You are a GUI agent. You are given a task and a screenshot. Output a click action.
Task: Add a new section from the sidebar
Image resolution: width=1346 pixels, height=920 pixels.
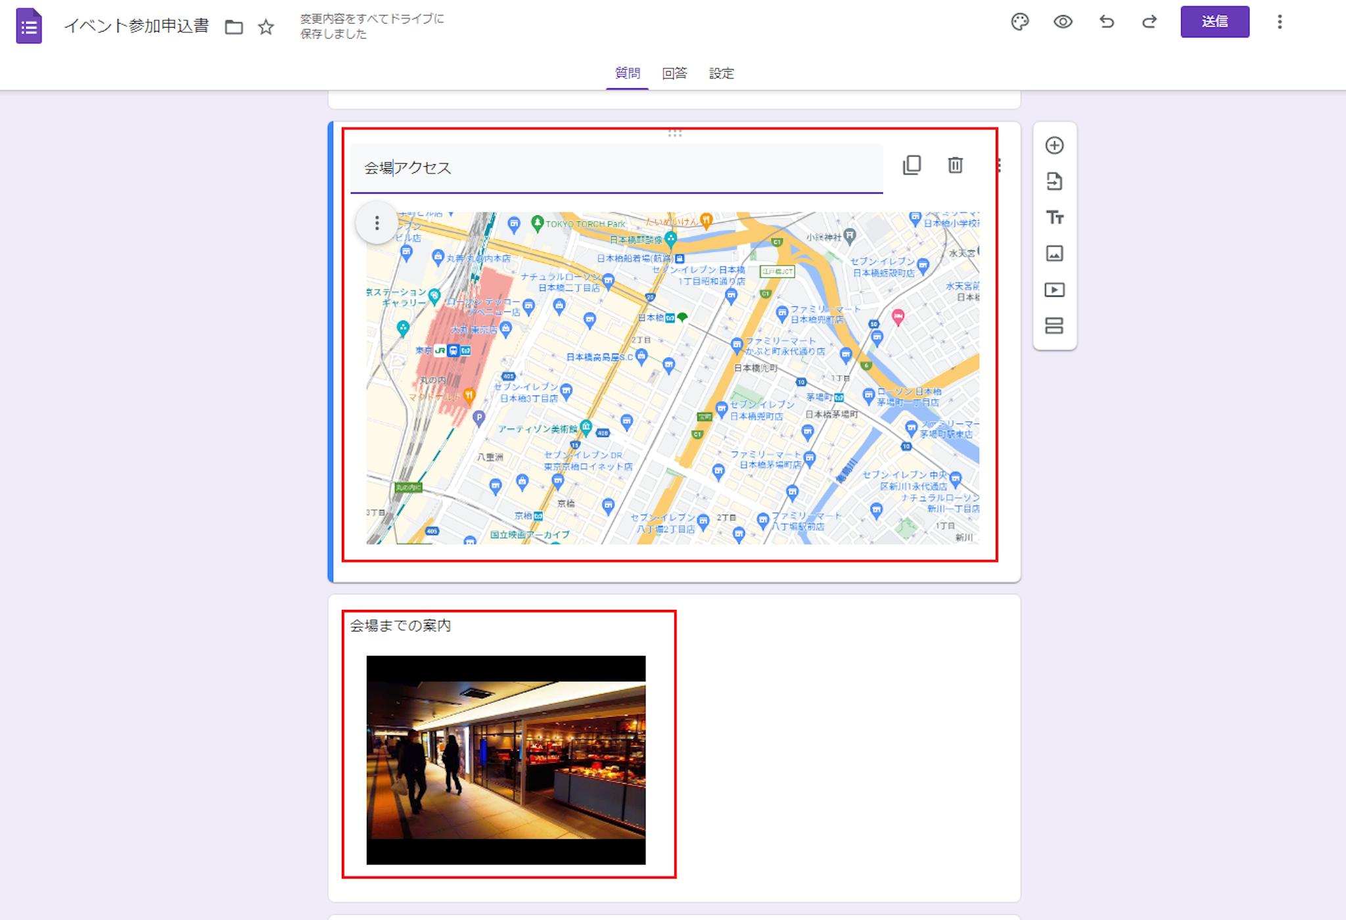pyautogui.click(x=1054, y=326)
